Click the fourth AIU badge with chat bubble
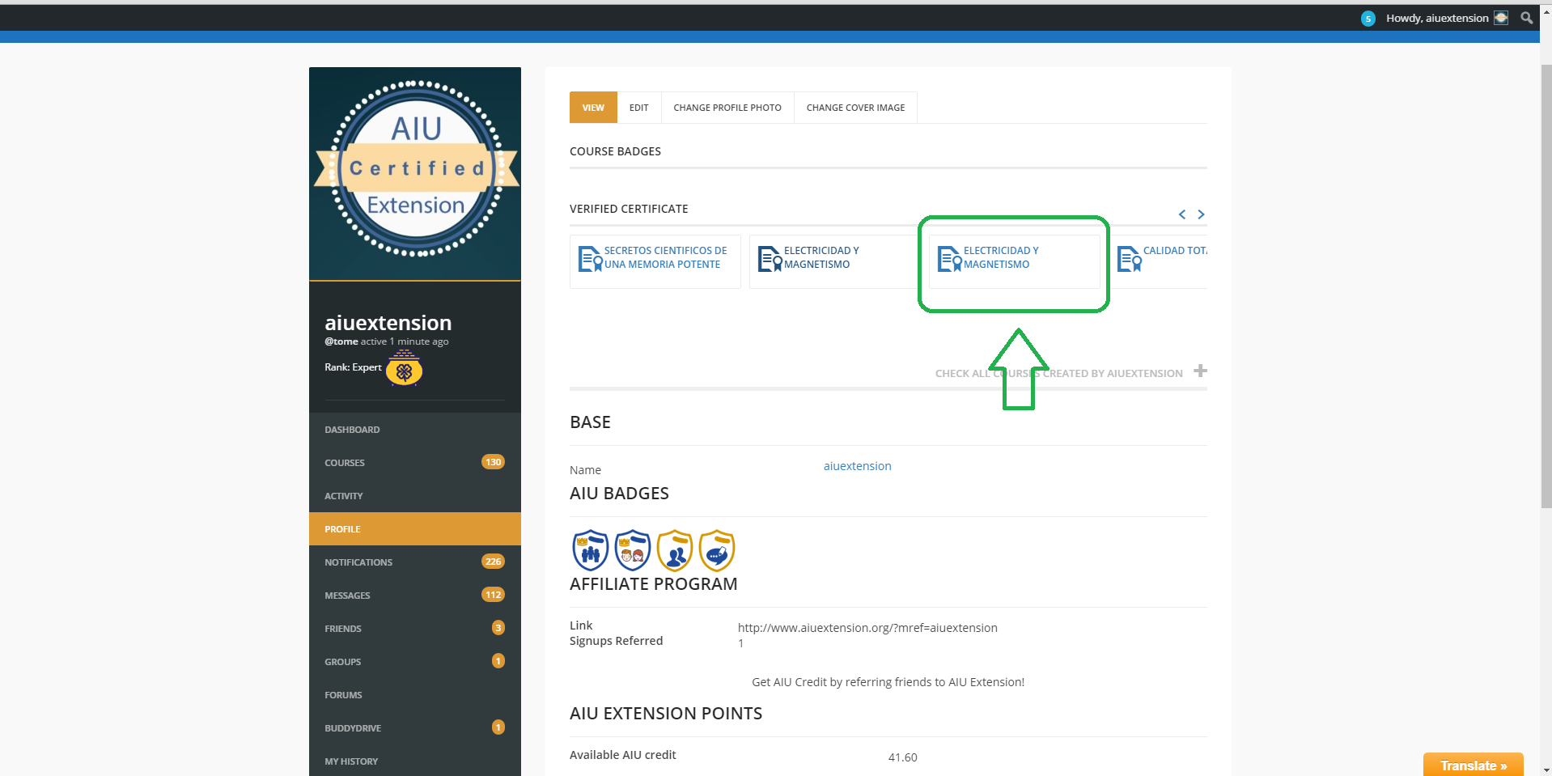1552x776 pixels. point(717,551)
